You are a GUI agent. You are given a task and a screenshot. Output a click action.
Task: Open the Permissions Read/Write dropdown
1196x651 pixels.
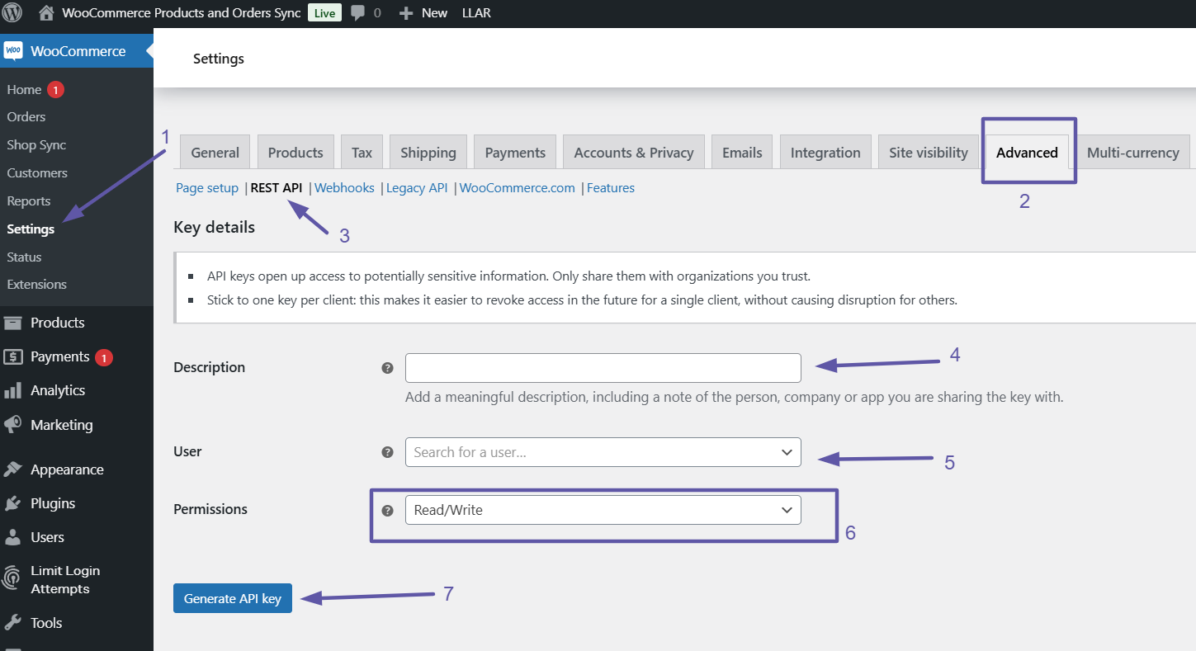(x=603, y=509)
